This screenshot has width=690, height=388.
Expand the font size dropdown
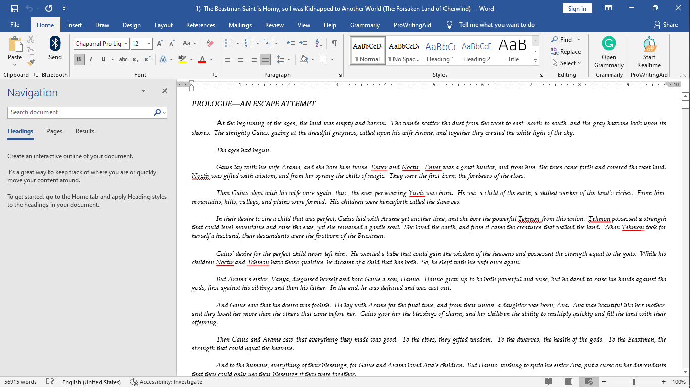point(149,44)
